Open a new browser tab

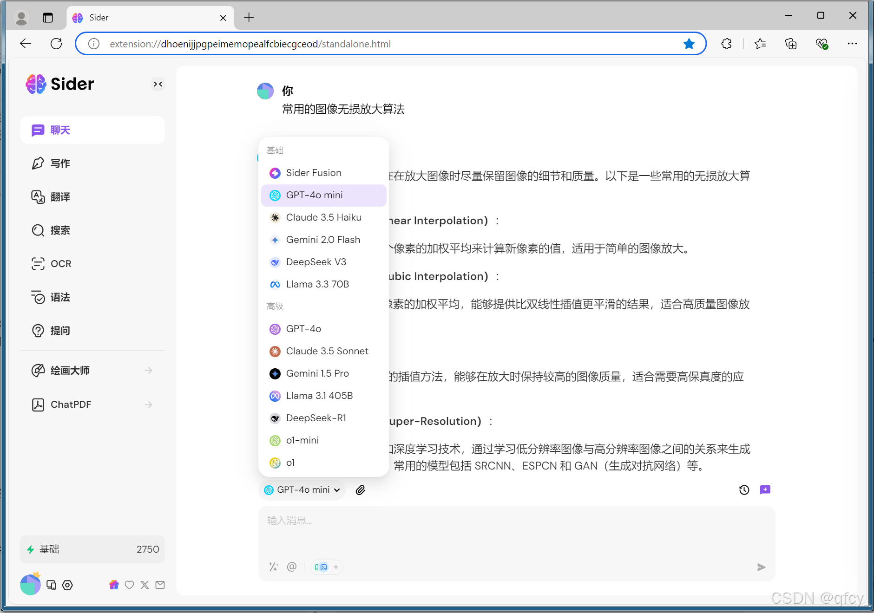point(249,18)
